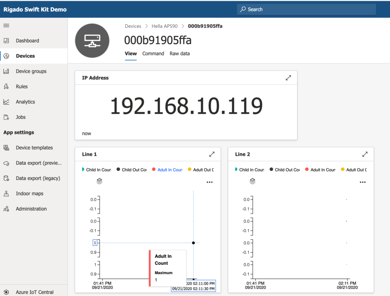Switch to the Raw data tab
The image size is (390, 296).
(180, 54)
